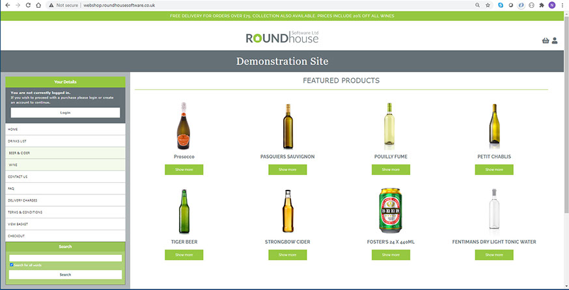Open the user account icon
This screenshot has width=569, height=290.
click(x=555, y=41)
